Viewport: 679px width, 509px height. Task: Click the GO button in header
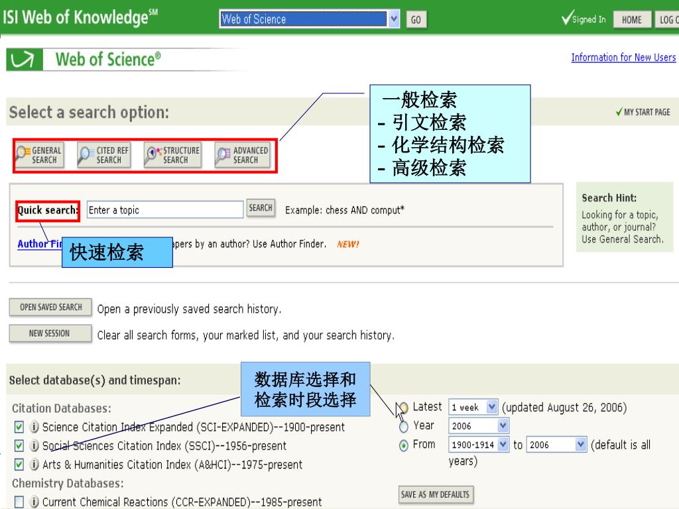click(x=416, y=19)
